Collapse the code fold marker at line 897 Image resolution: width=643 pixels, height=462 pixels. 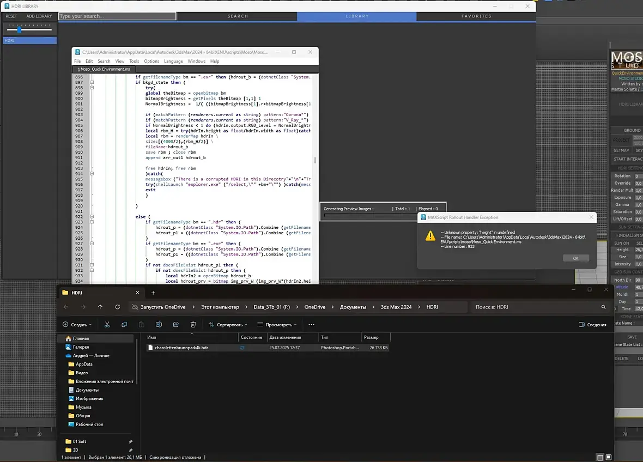[x=92, y=83]
